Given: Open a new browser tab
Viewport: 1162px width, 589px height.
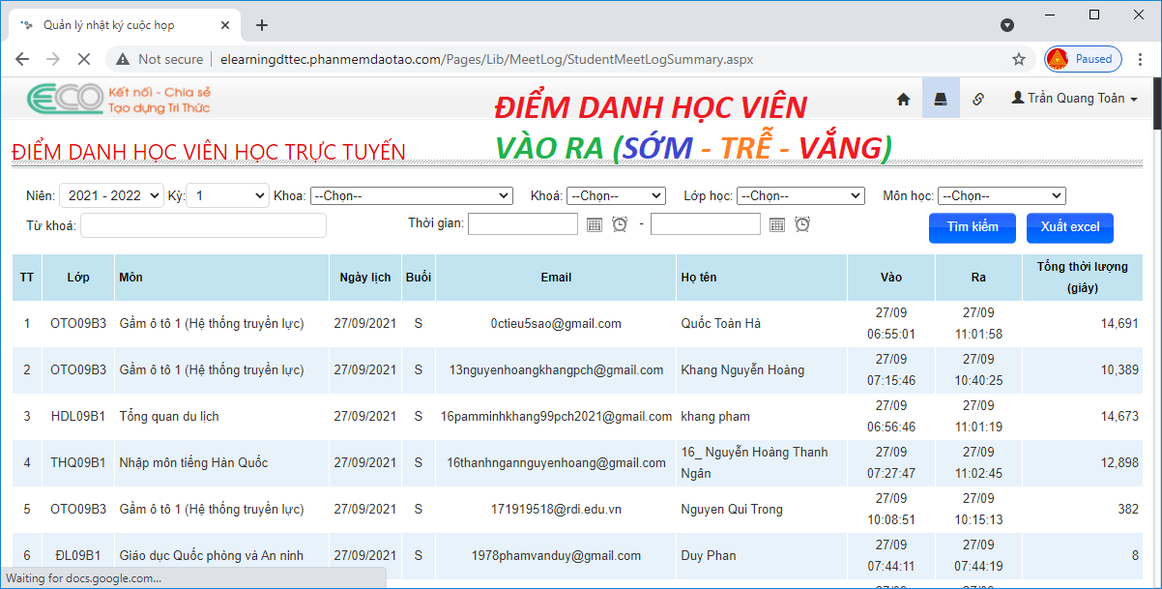Looking at the screenshot, I should [261, 25].
